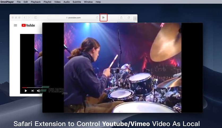
Task: Skip to next video in YouTube player
Action: pyautogui.click(x=33, y=91)
